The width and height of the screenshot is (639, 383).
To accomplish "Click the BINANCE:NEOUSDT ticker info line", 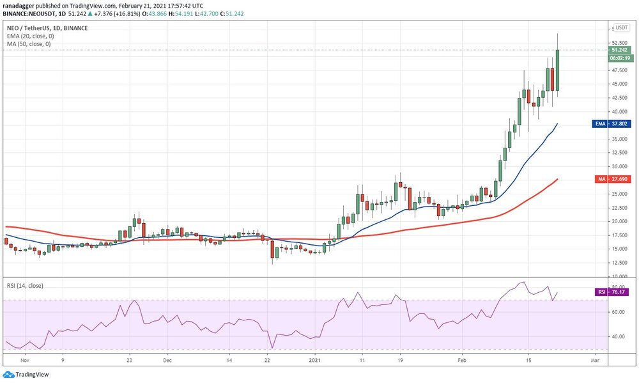I will (115, 13).
